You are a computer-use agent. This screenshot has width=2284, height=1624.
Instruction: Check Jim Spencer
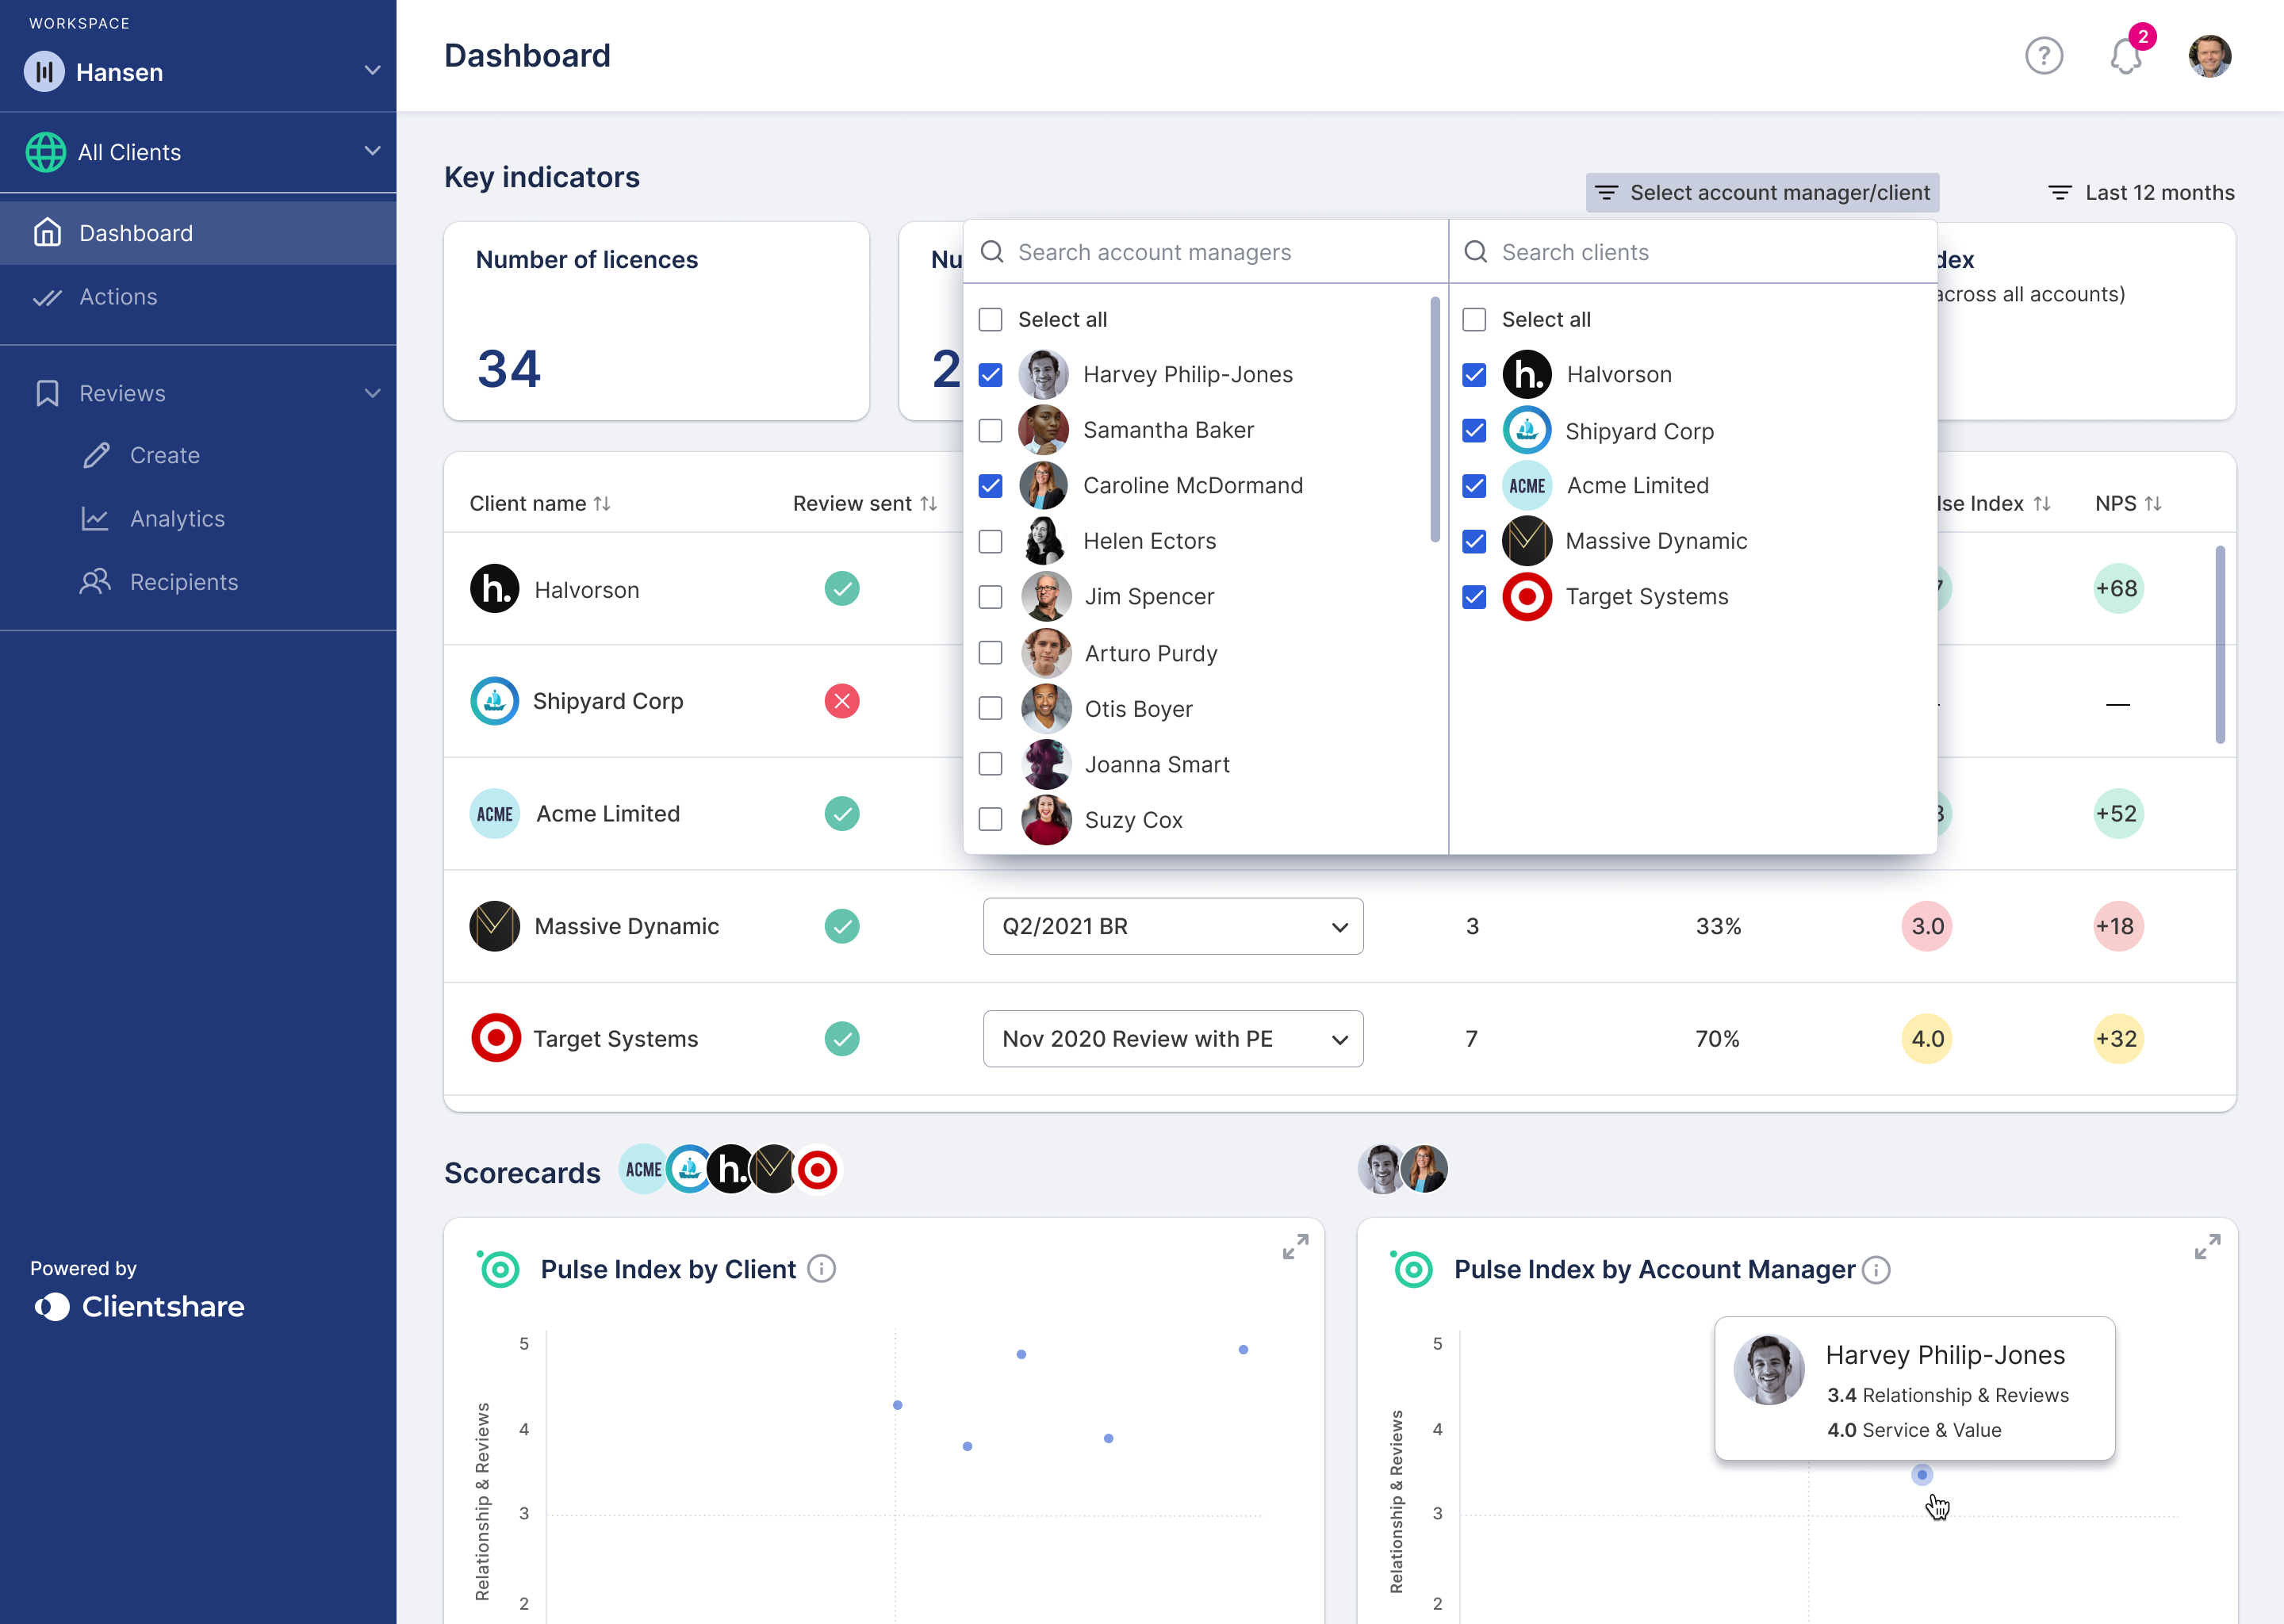pos(990,597)
